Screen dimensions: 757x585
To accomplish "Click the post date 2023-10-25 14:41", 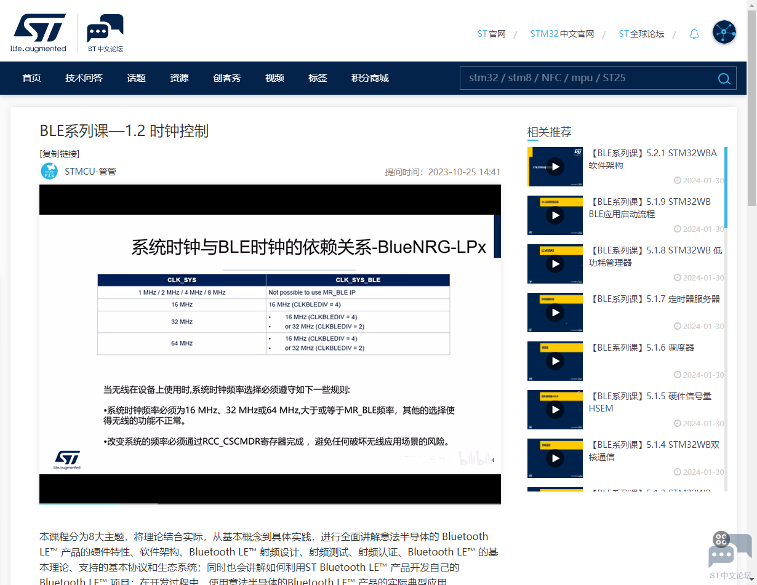I will point(464,172).
